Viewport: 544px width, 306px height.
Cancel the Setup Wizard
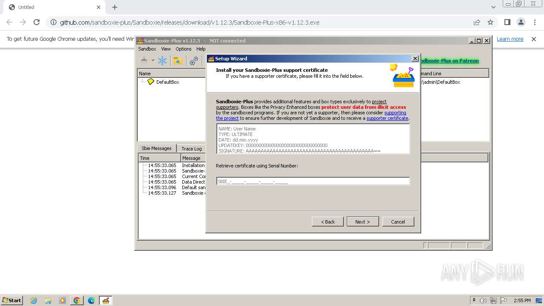coord(398,222)
